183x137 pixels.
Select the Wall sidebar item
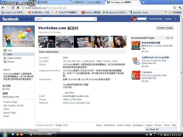point(18,51)
